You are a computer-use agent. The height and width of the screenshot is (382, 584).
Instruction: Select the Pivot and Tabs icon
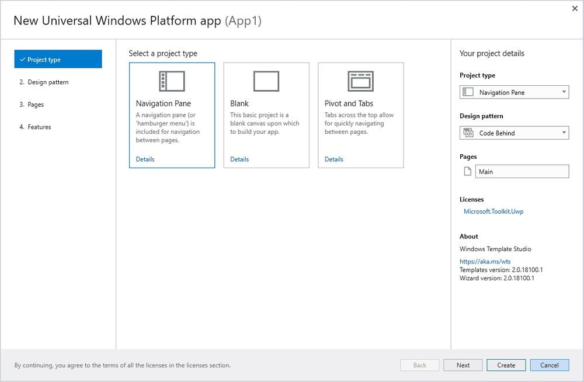point(360,81)
